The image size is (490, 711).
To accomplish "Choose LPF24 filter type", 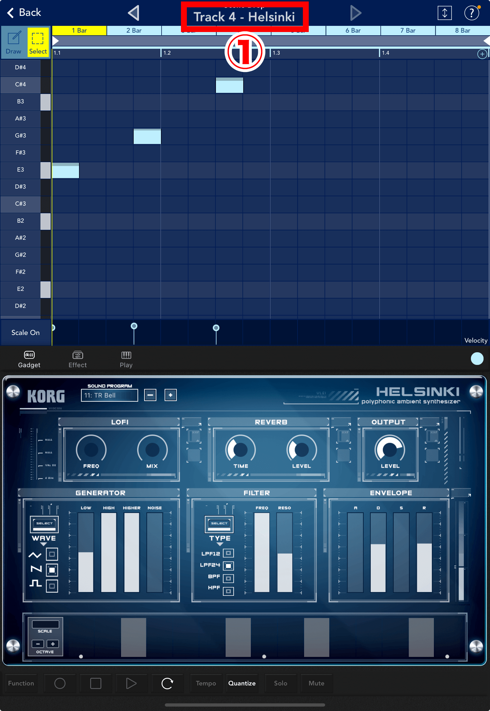I will [x=228, y=566].
